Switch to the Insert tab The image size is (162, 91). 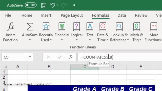point(46,15)
